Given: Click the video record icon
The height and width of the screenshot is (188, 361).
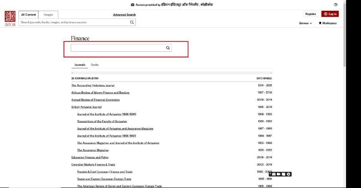Looking at the screenshot, I should [278, 174].
